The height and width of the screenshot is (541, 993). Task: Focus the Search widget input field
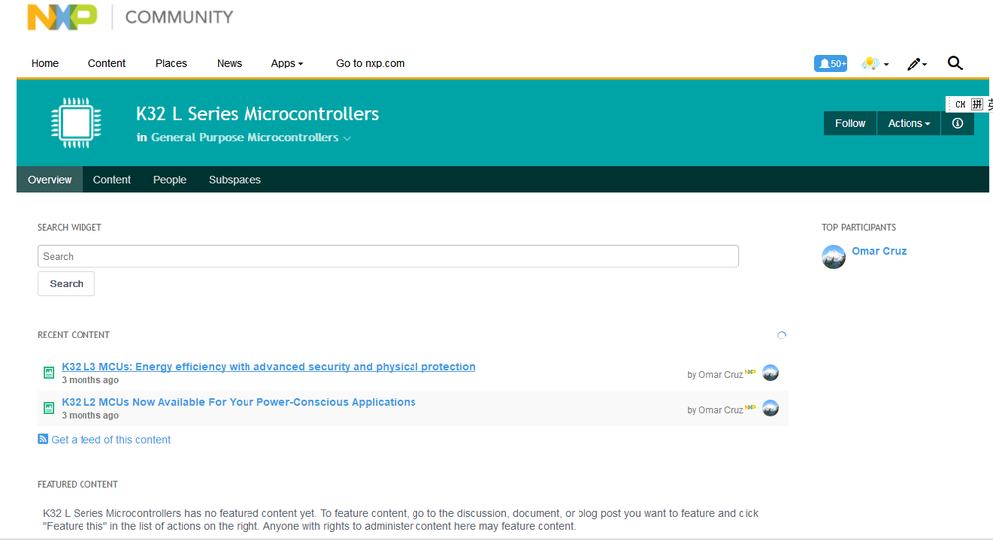(x=388, y=256)
